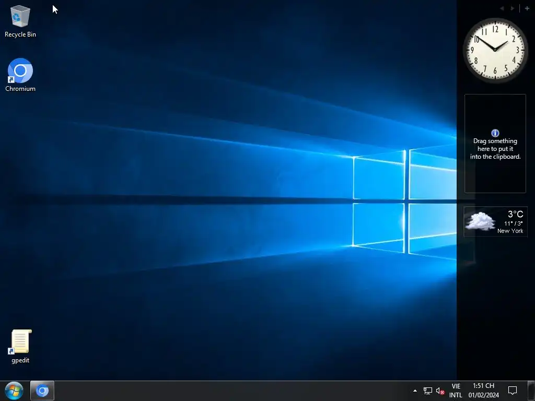Click the Show desktop strip
This screenshot has height=401, width=535.
click(x=531, y=391)
